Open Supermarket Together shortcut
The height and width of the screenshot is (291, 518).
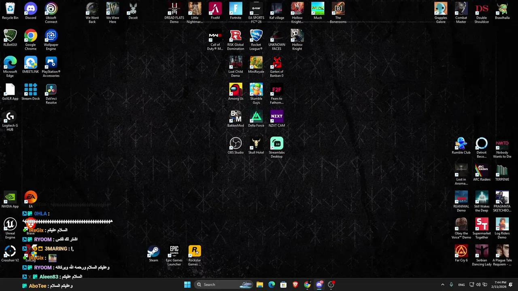[x=482, y=229]
